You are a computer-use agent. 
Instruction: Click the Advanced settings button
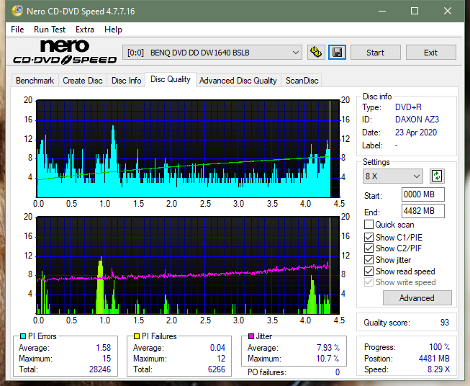point(417,298)
